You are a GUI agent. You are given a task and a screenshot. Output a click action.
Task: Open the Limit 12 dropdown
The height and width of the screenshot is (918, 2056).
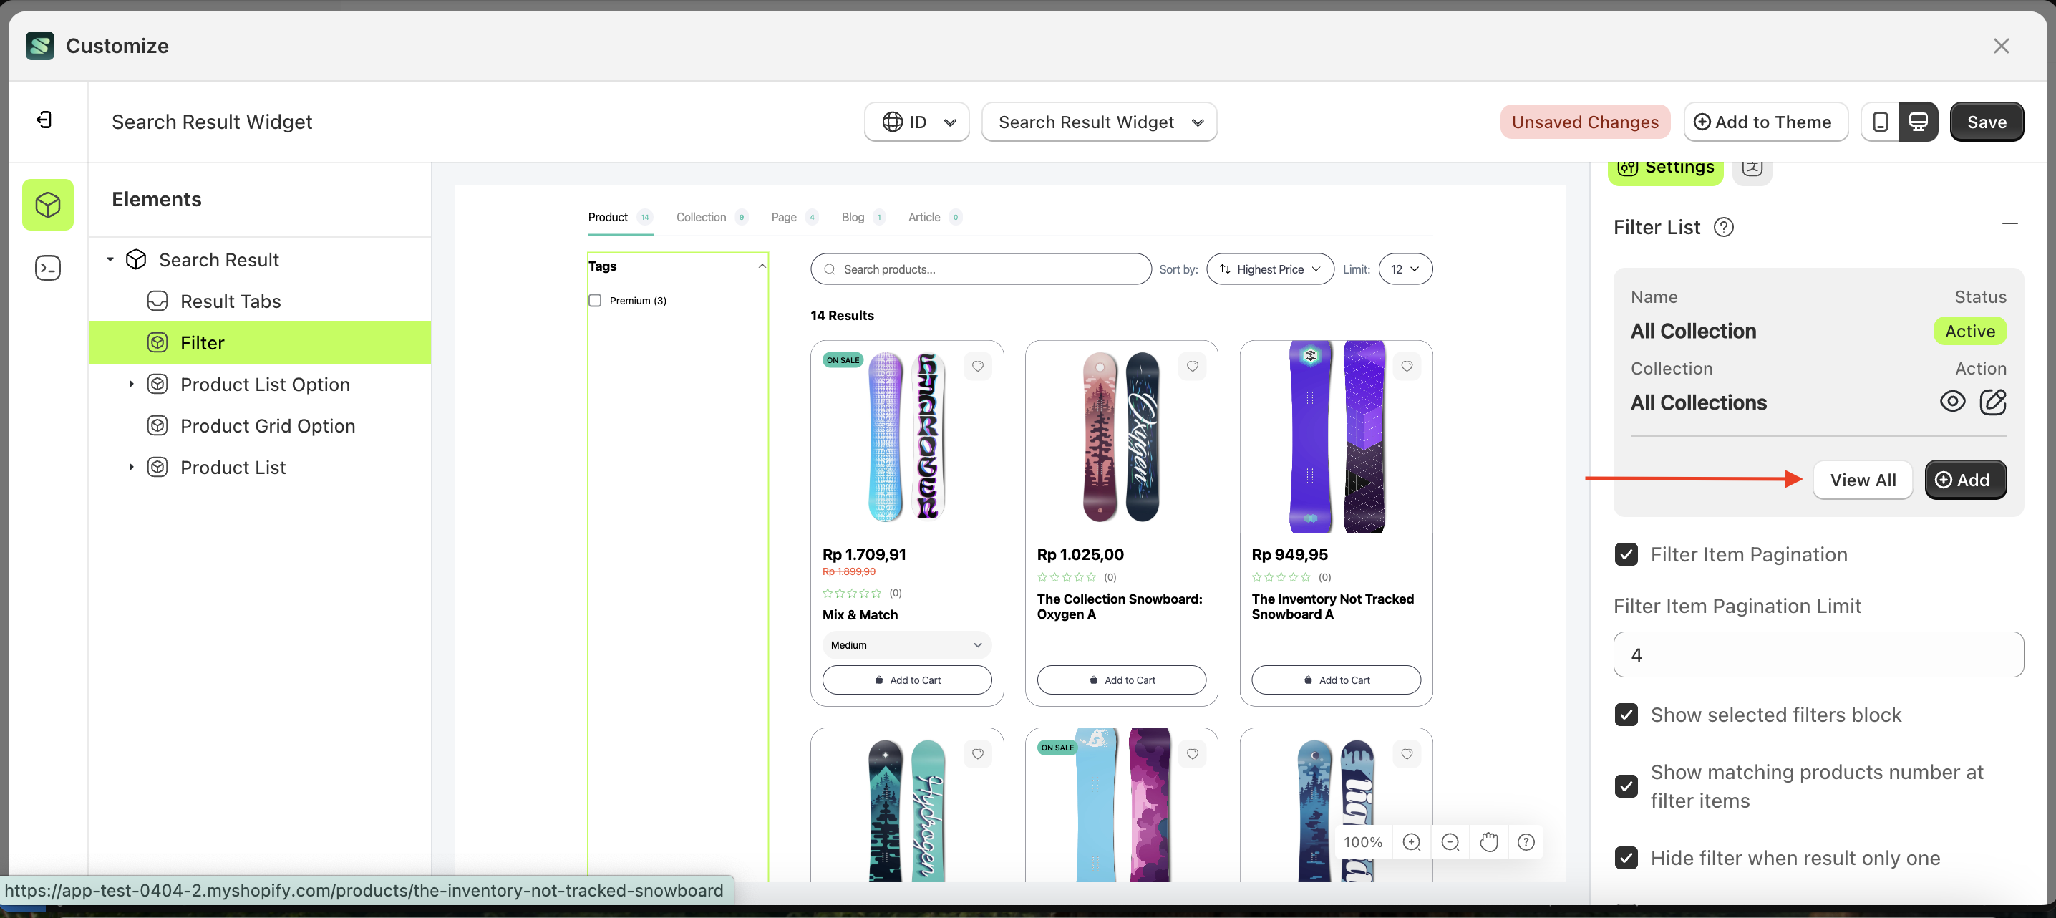point(1405,269)
